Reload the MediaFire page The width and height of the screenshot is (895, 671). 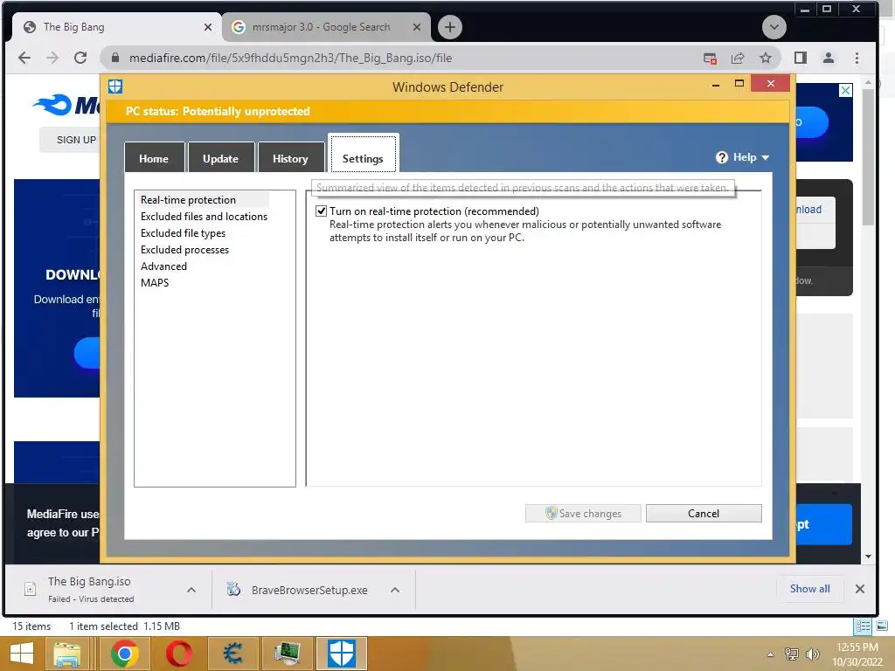coord(80,58)
